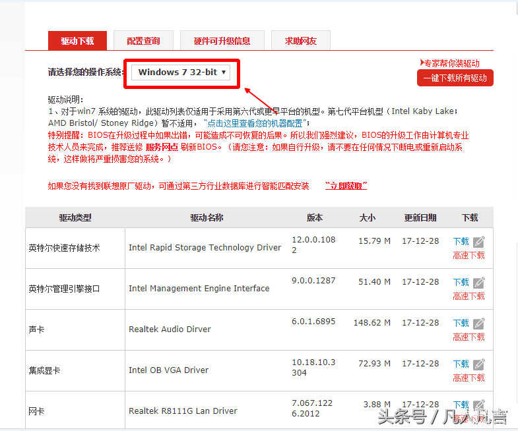Click the edit icon for Realtek Audio Dirver
Screen dimensions: 518x431
(478, 324)
